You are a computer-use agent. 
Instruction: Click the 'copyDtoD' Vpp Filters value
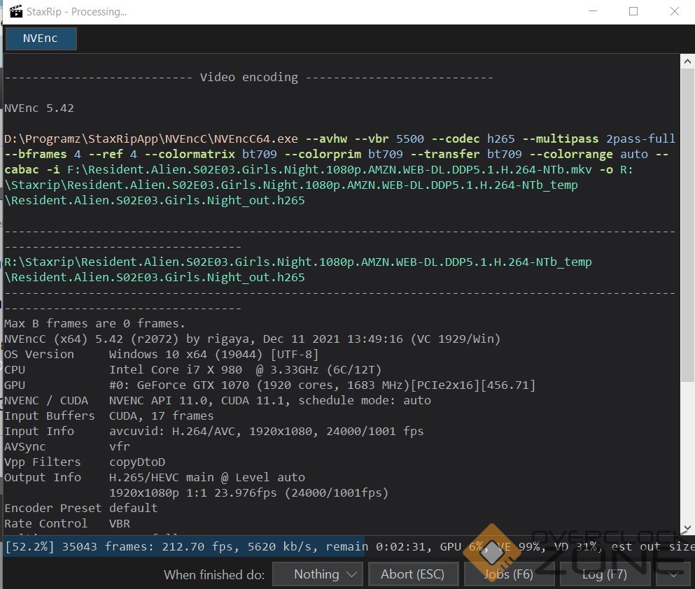(x=137, y=462)
